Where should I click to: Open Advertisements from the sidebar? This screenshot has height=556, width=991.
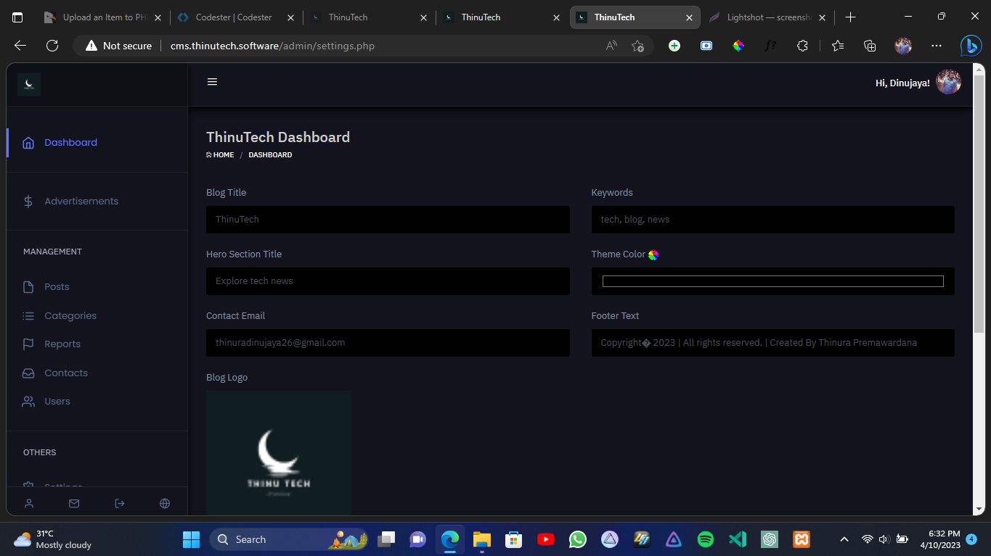(81, 202)
